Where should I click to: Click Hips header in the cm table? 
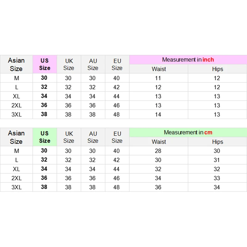[x=217, y=142]
